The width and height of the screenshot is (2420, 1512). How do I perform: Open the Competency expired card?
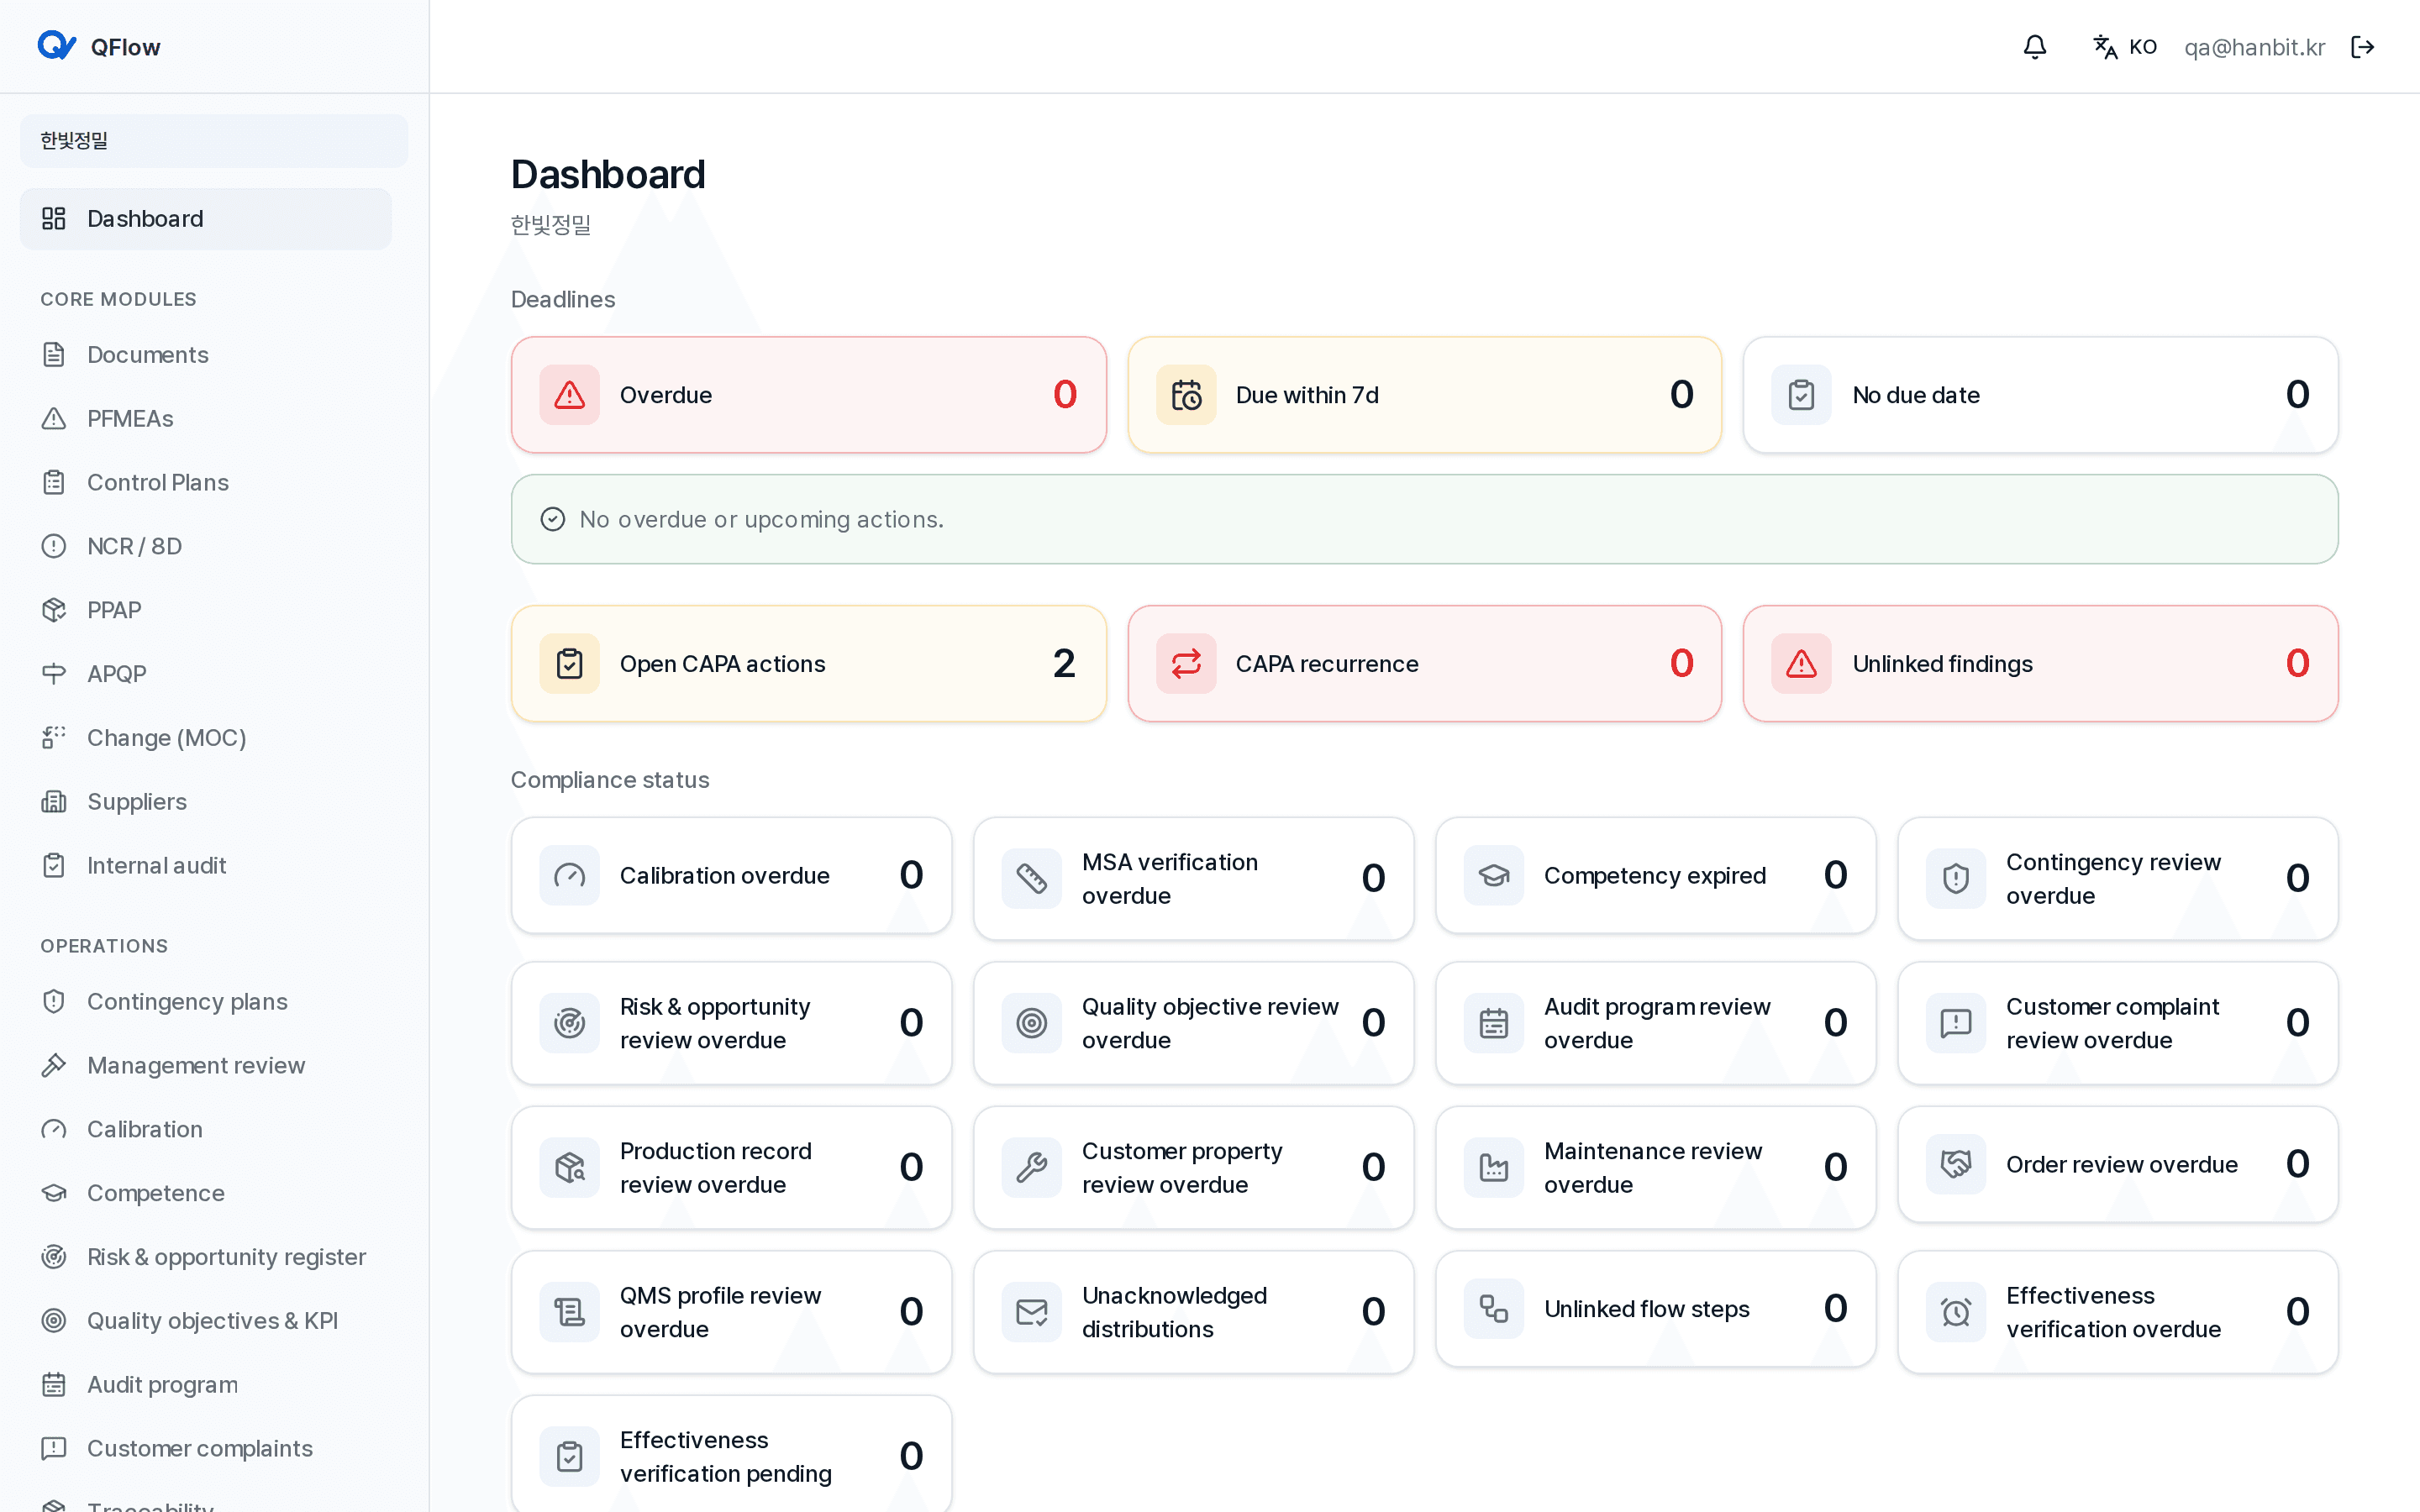point(1656,876)
